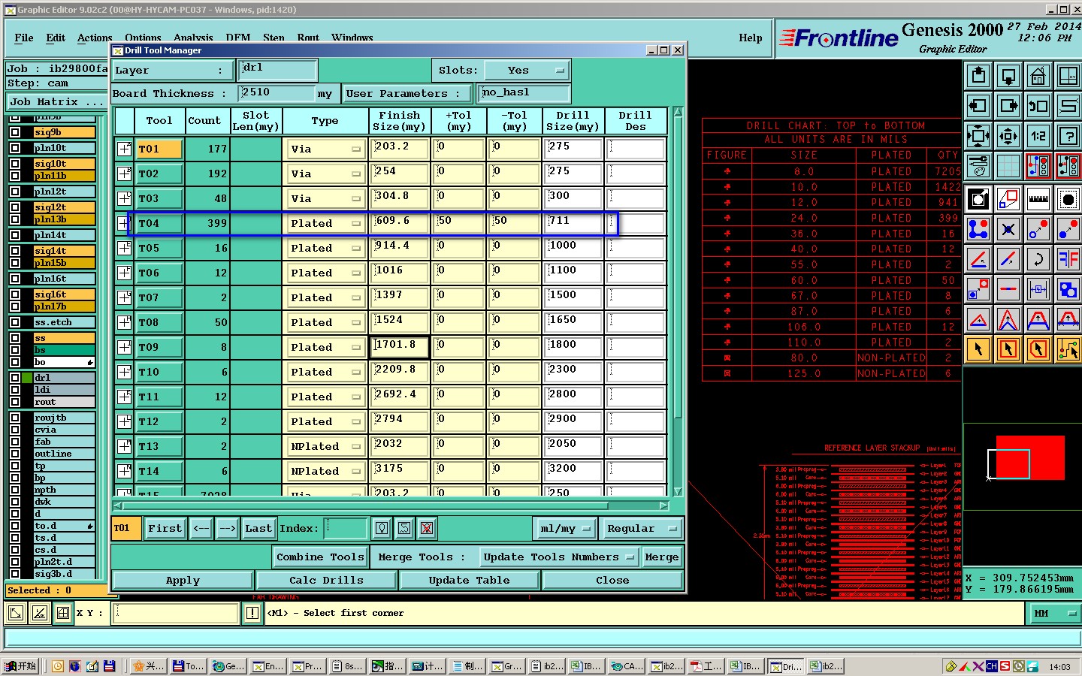Click the Merge button
This screenshot has width=1082, height=676.
point(662,557)
